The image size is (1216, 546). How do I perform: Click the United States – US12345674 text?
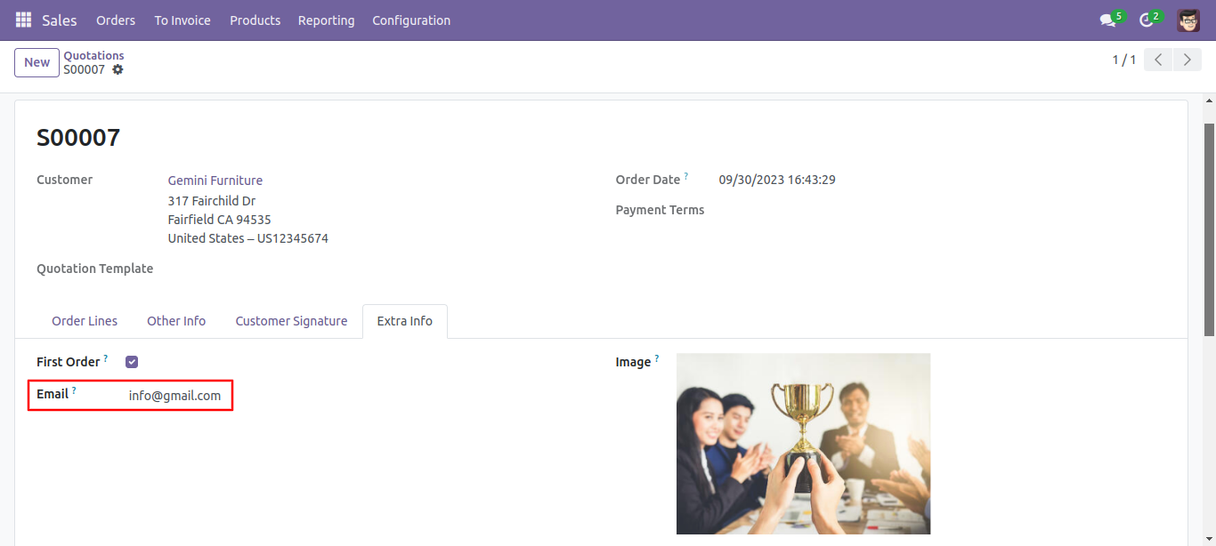pos(248,238)
